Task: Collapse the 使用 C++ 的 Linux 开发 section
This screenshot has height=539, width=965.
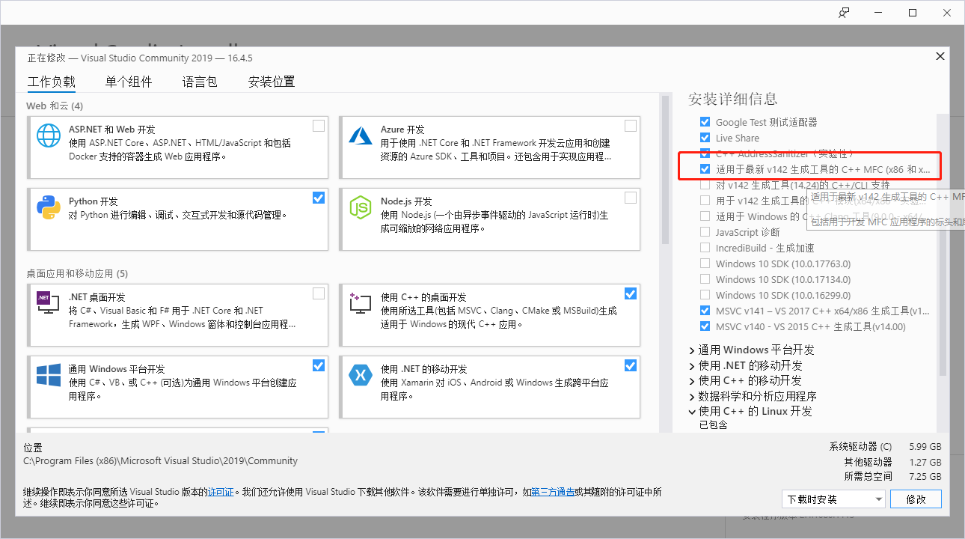Action: (692, 412)
